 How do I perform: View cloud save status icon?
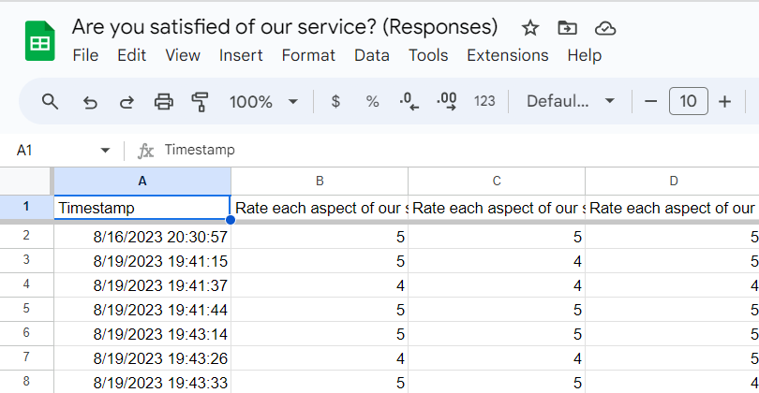click(x=605, y=27)
